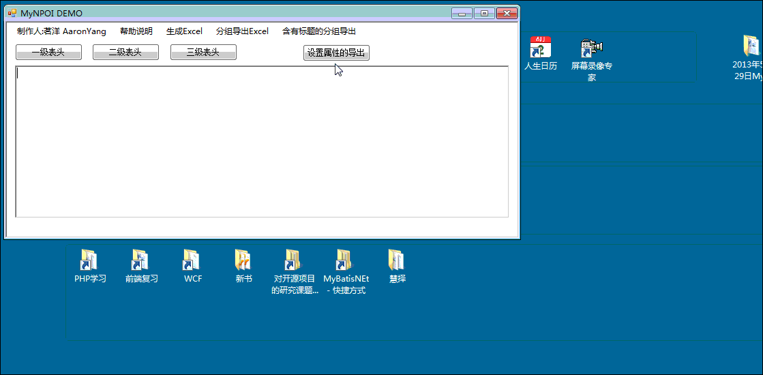This screenshot has height=375, width=763.
Task: Select the 2013年 folder at screen edge
Action: [749, 57]
